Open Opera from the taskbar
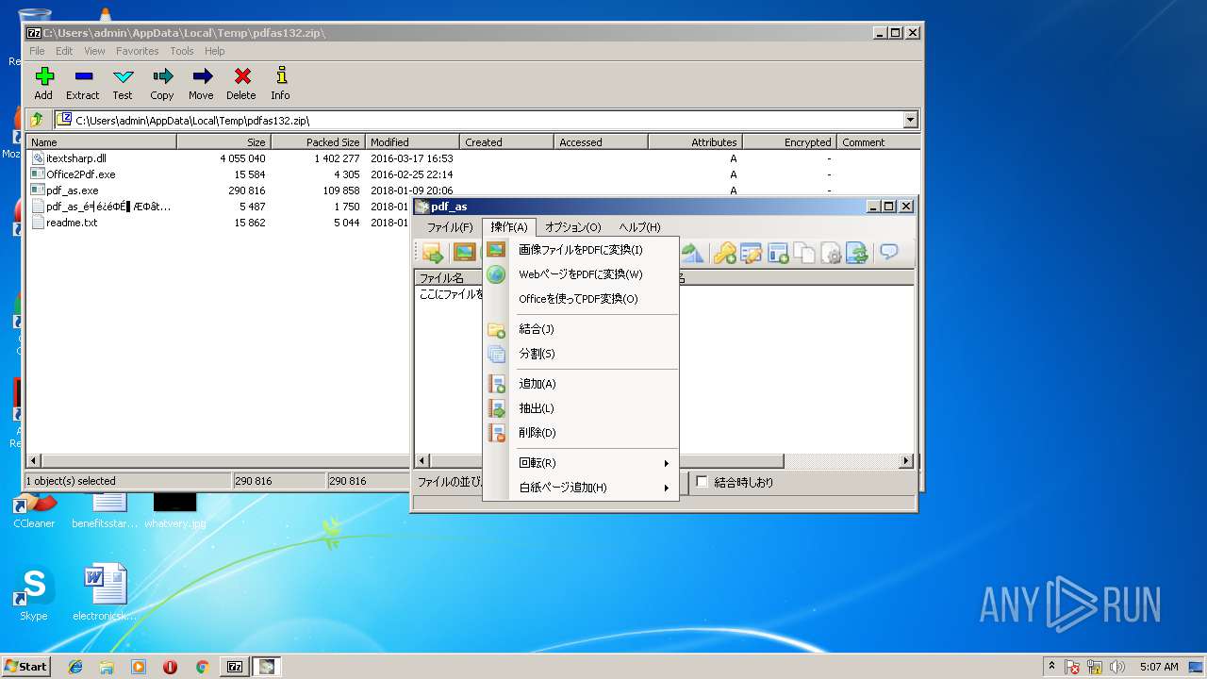The height and width of the screenshot is (679, 1207). tap(170, 667)
